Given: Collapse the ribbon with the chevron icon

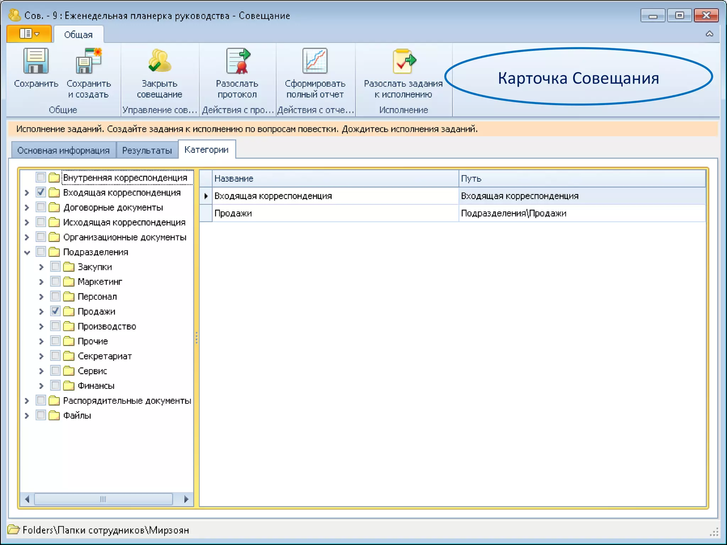Looking at the screenshot, I should tap(709, 34).
